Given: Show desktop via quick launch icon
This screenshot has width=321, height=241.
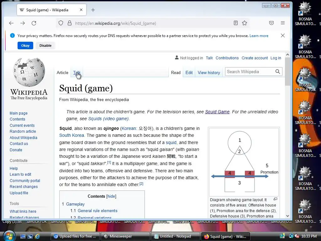Looking at the screenshot, I should (23, 236).
